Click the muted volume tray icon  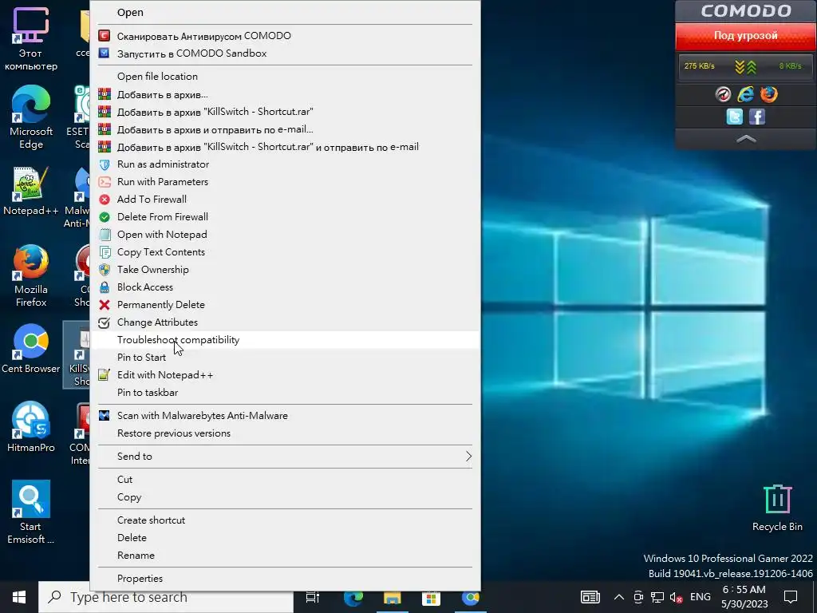click(x=676, y=597)
